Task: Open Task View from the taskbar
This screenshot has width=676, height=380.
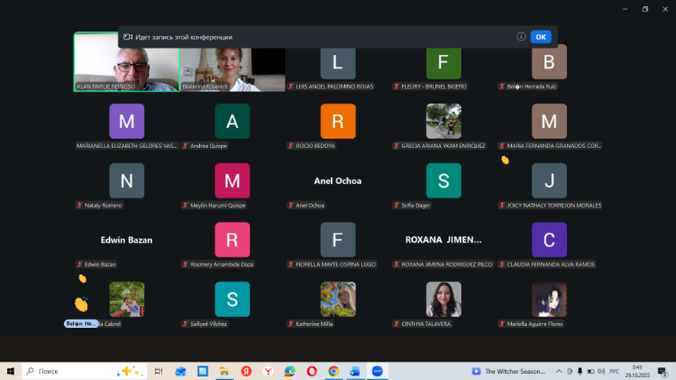Action: [x=159, y=372]
